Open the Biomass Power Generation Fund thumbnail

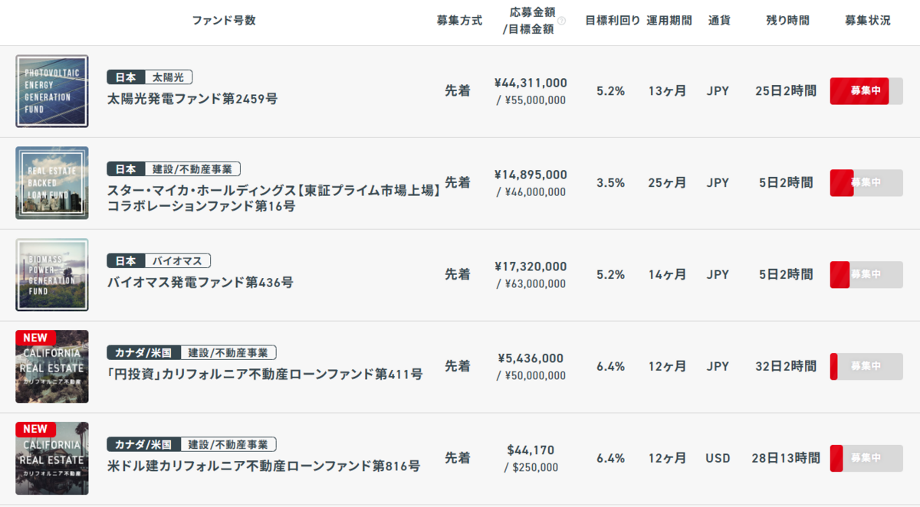[52, 275]
